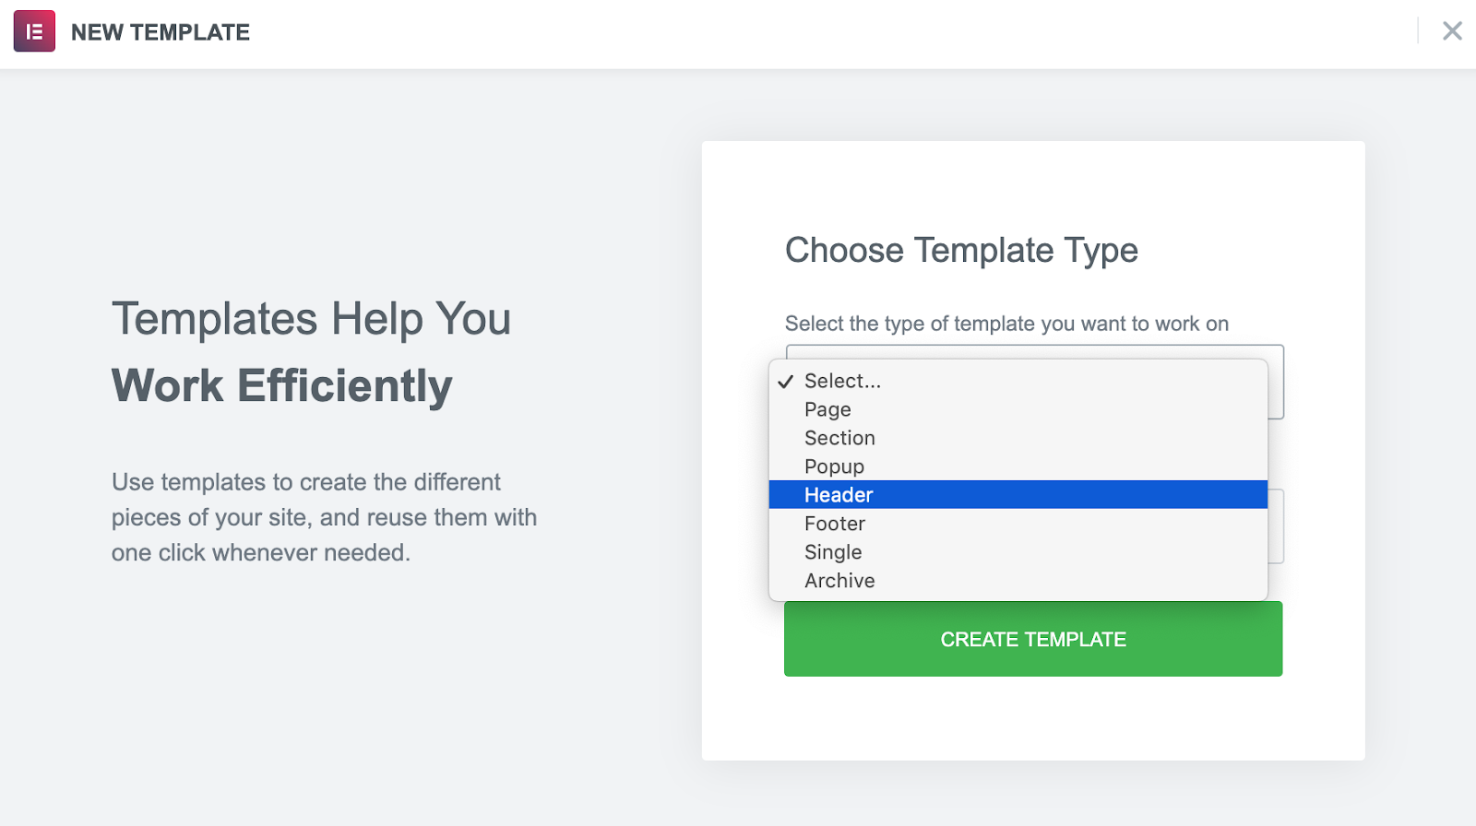The image size is (1476, 826).
Task: Select the highlighted Header option
Action: pyautogui.click(x=839, y=495)
